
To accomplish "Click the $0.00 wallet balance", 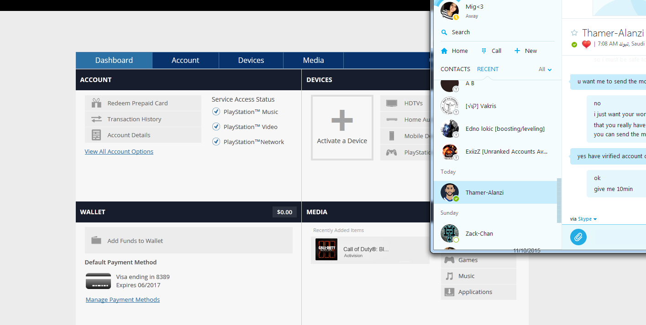I will [284, 212].
